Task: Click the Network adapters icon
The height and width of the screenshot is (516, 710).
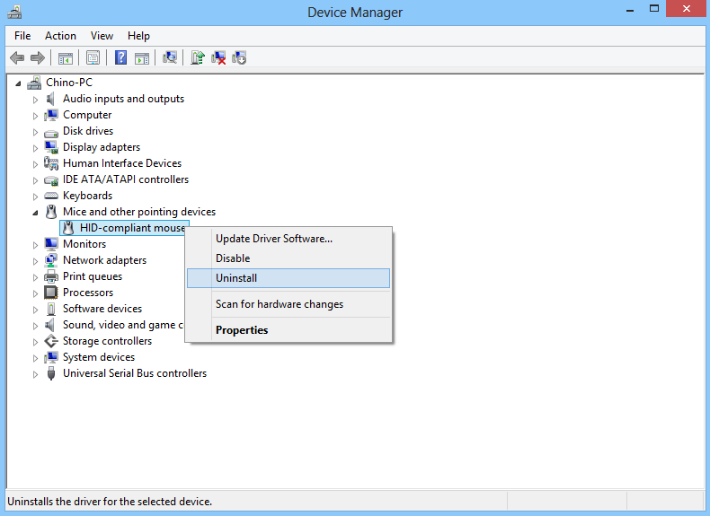Action: click(51, 260)
